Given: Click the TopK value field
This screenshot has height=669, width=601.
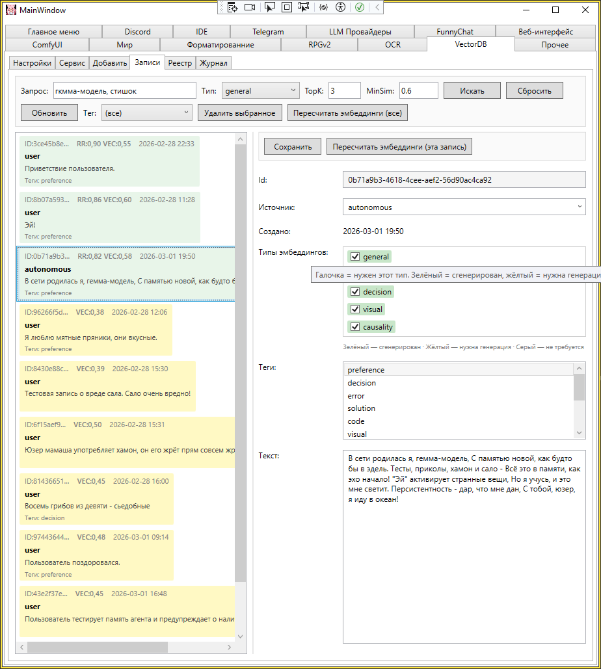Looking at the screenshot, I should [x=345, y=90].
